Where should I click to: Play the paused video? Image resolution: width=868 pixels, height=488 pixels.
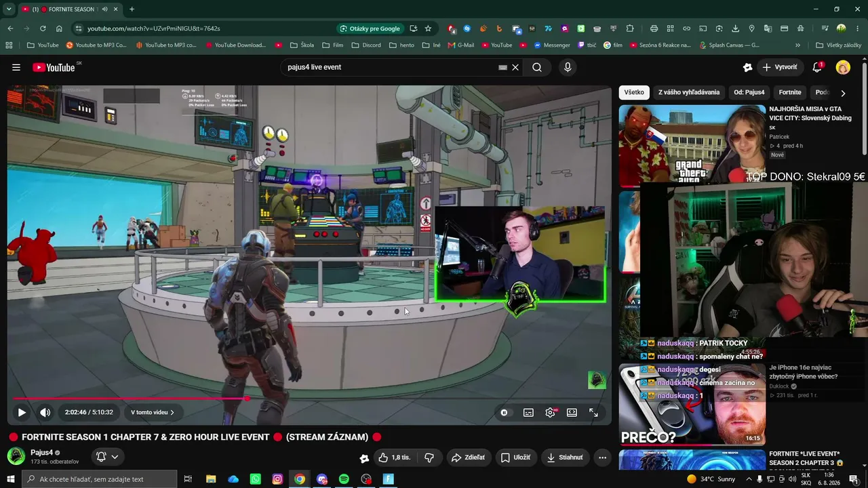point(22,412)
